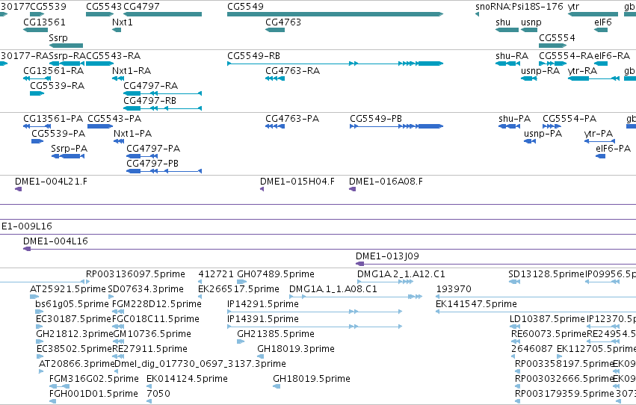Open the DMG1A.1_1.A08.C1 alignment label
The width and height of the screenshot is (636, 405).
(333, 289)
